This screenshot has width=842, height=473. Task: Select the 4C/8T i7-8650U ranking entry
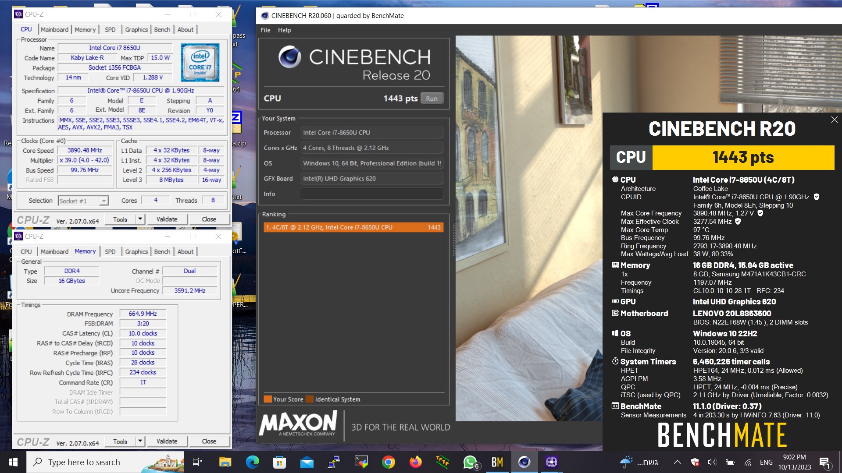coord(353,227)
